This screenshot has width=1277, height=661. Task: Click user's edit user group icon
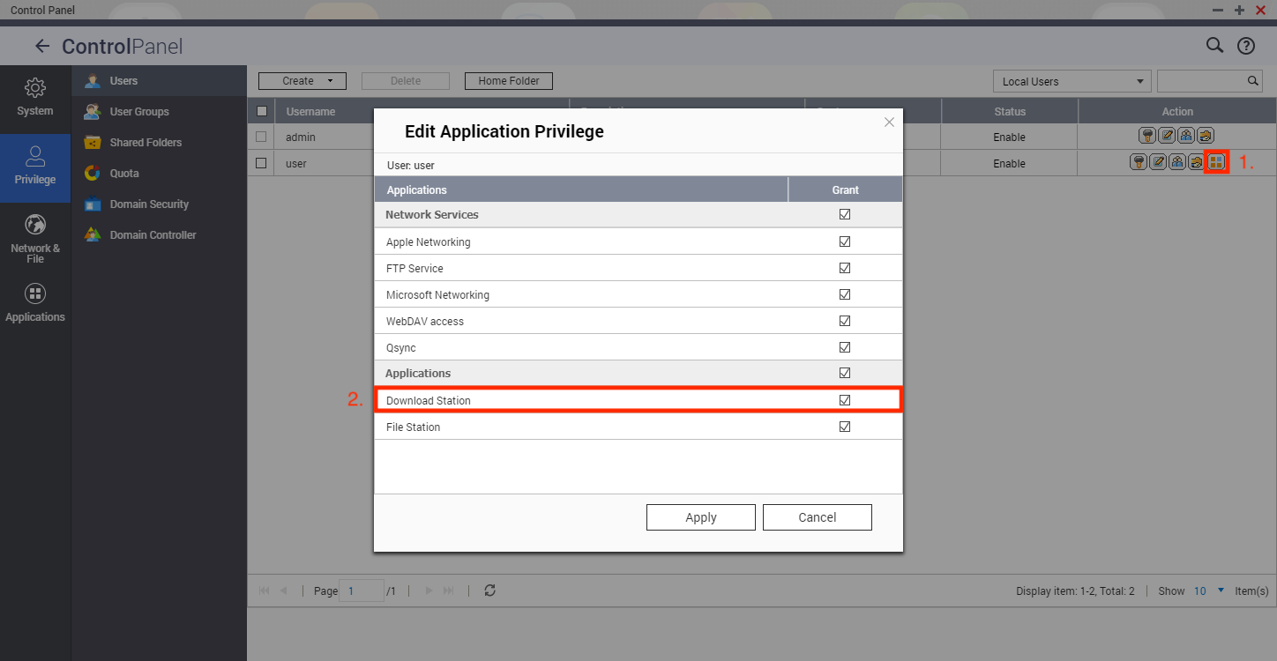point(1177,162)
